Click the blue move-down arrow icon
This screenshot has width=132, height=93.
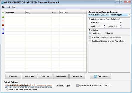tap(3, 33)
